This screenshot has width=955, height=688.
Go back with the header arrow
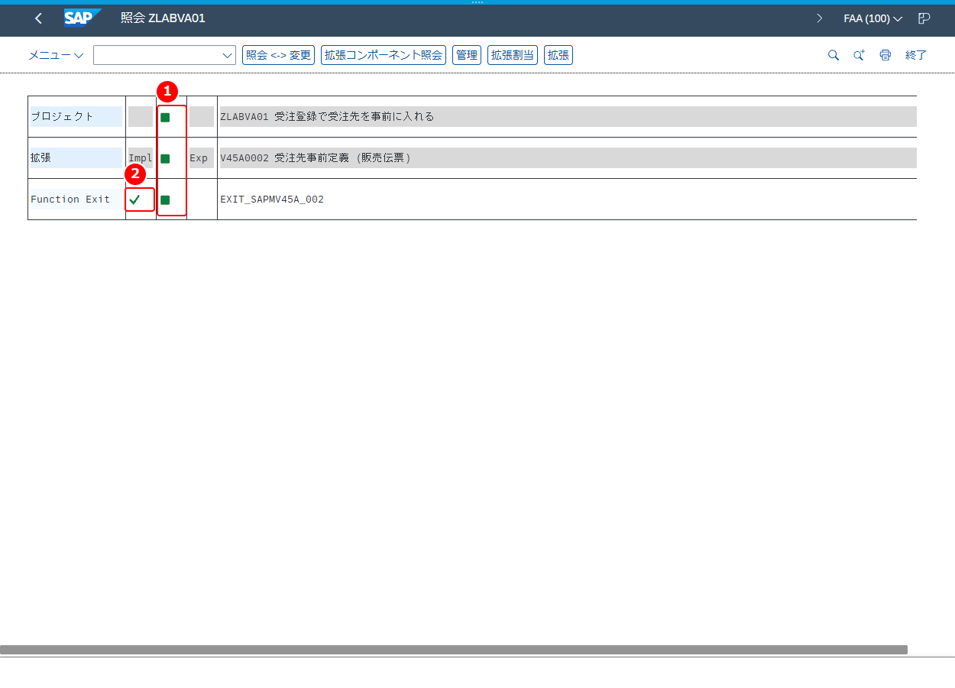[x=38, y=18]
